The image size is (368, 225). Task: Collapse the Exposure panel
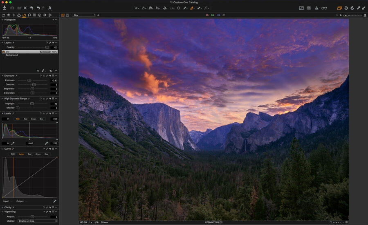pos(2,75)
